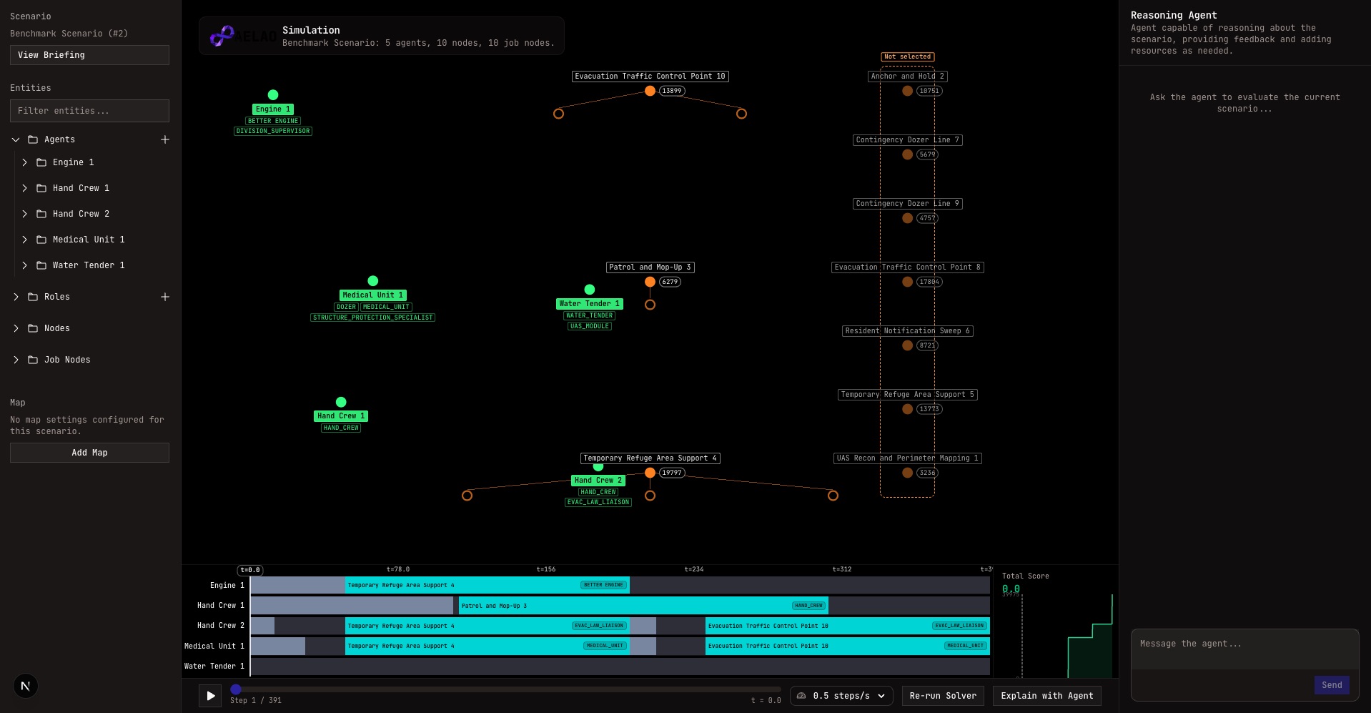Click Hand Crew 1 Patrol and Mop-Up 3 bar
This screenshot has height=713, width=1371.
coord(643,606)
